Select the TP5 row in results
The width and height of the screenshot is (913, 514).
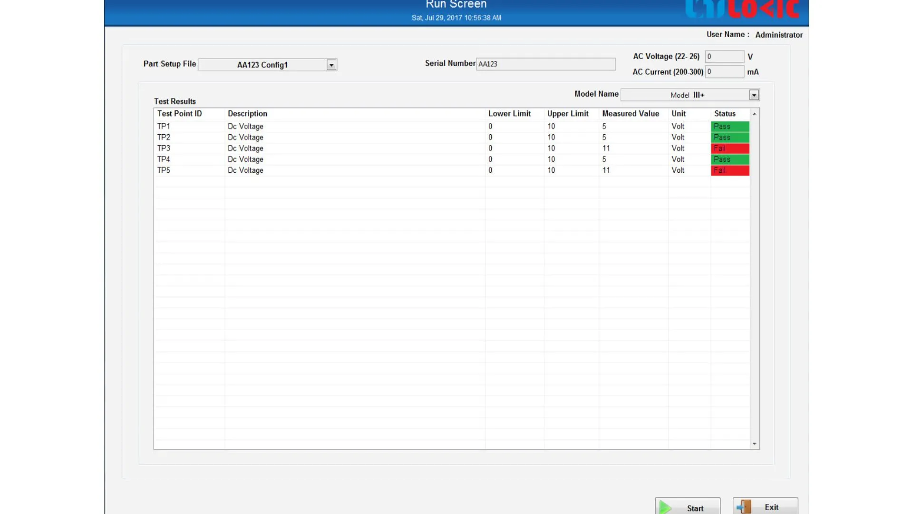coord(164,170)
